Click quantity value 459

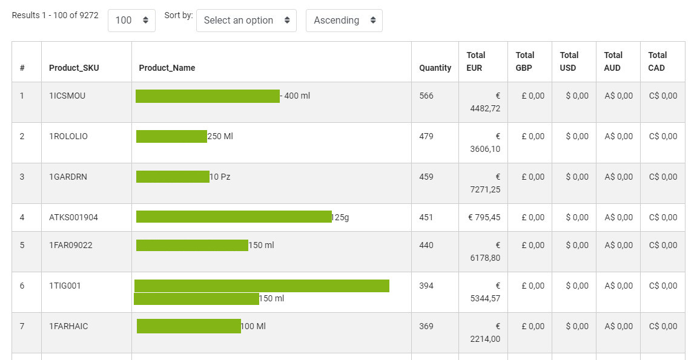tap(426, 177)
